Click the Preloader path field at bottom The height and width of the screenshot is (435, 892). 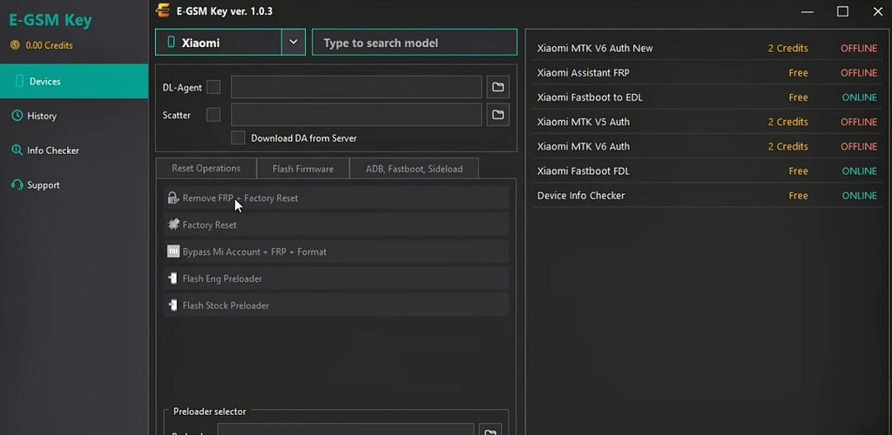[345, 430]
